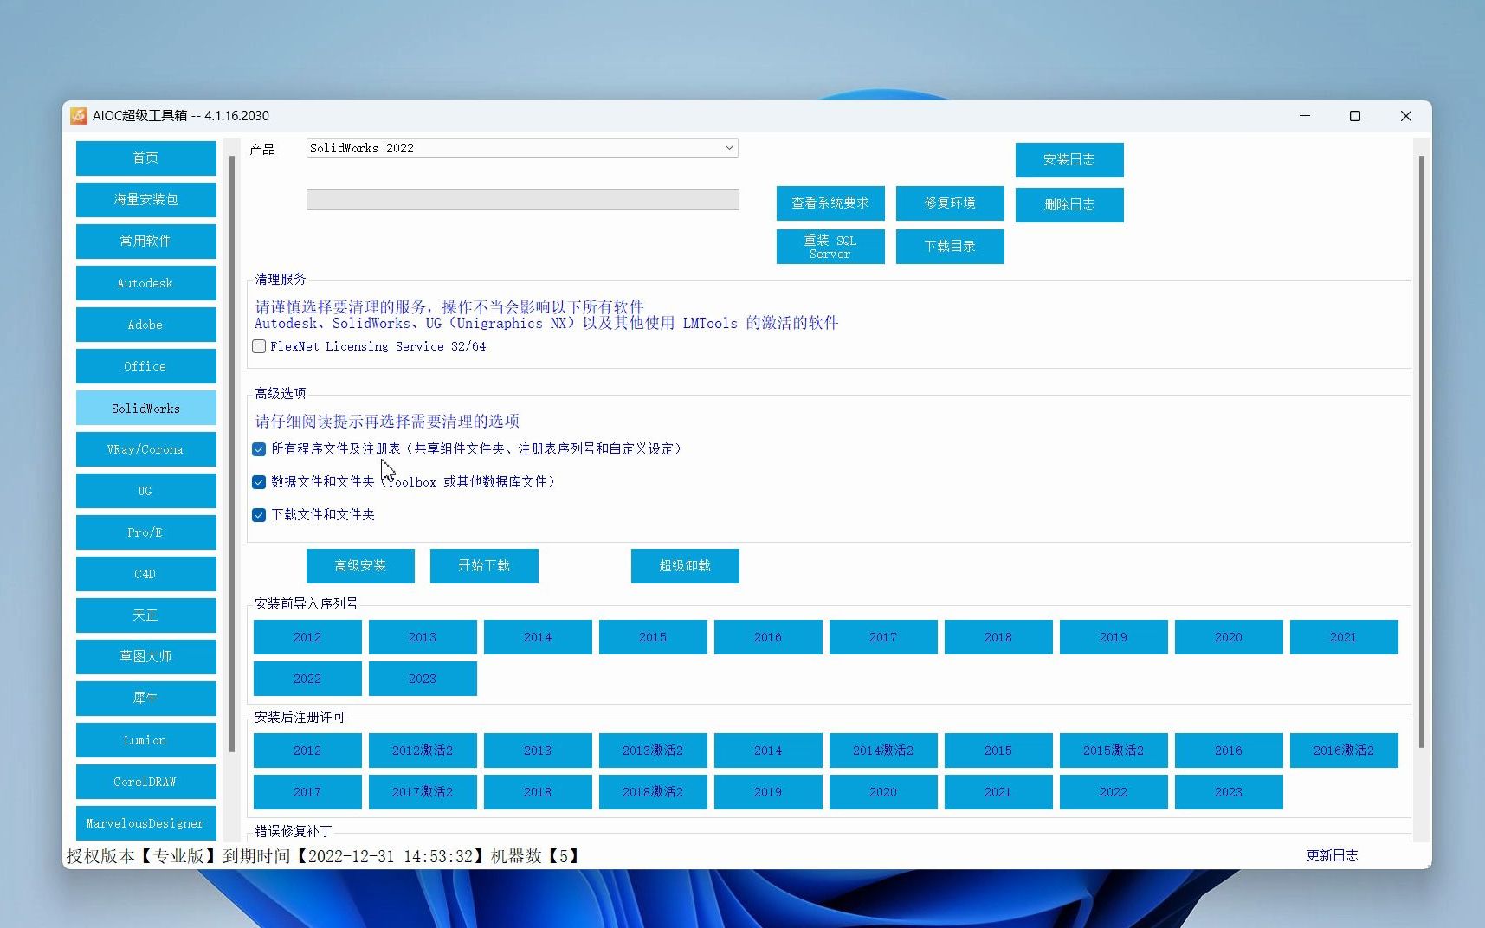The image size is (1485, 928).
Task: Click the sidebar vertical scrollbar
Action: click(x=231, y=454)
